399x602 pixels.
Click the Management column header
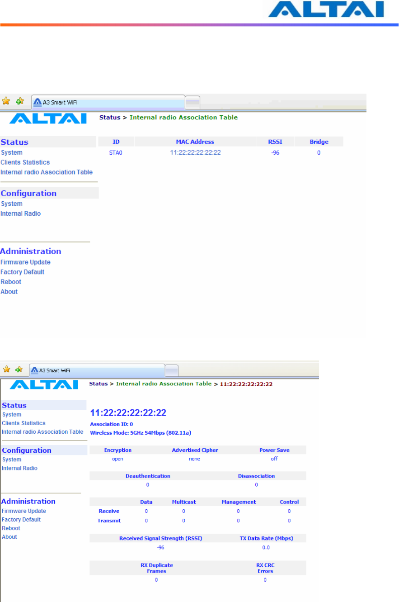(239, 502)
